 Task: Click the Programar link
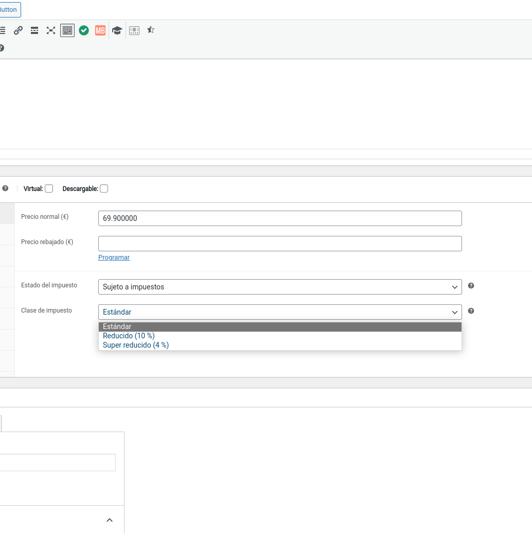click(114, 257)
